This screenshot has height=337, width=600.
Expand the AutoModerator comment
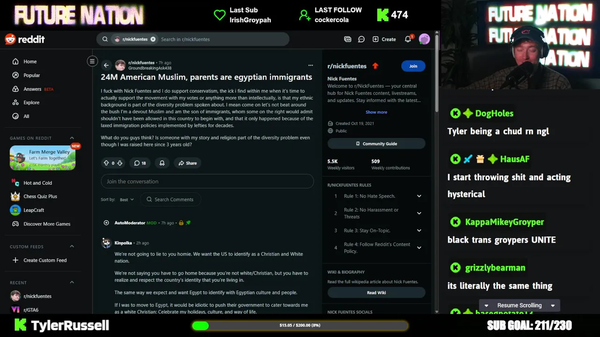point(106,223)
